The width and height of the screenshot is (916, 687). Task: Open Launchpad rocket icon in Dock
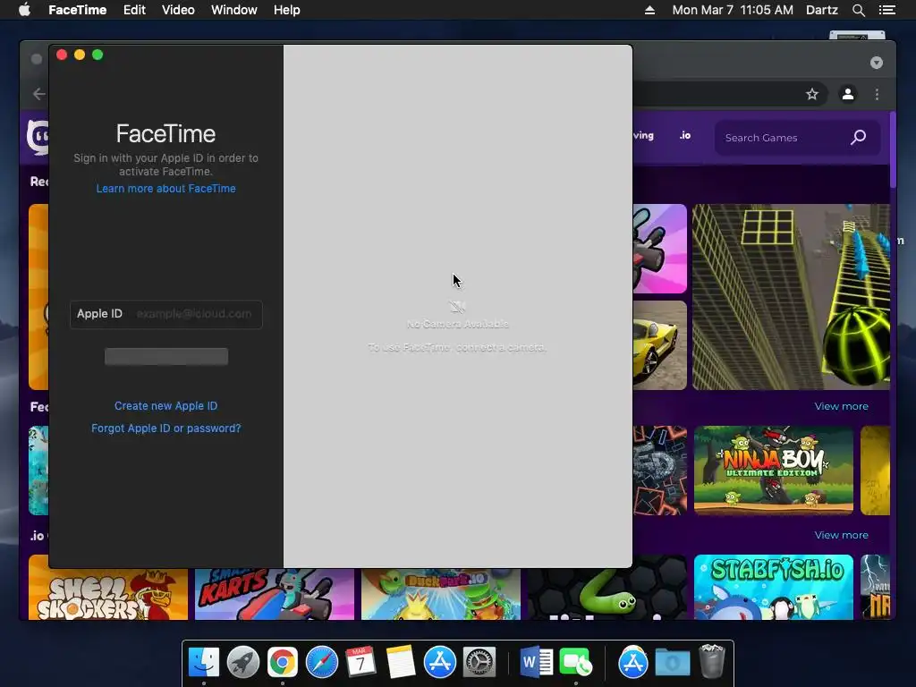point(243,663)
